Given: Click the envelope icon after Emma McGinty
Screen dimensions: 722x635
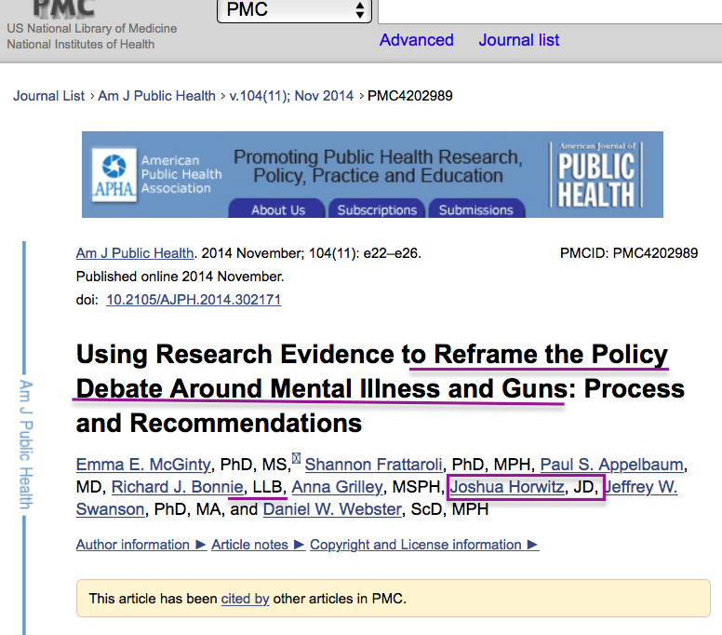Looking at the screenshot, I should (297, 457).
